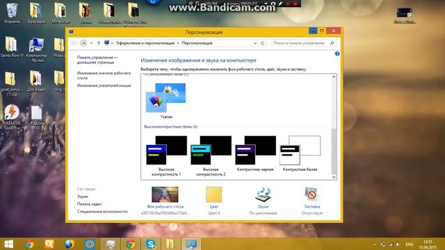Switch to Personalization taskbar window
445x250 pixels.
click(x=191, y=244)
